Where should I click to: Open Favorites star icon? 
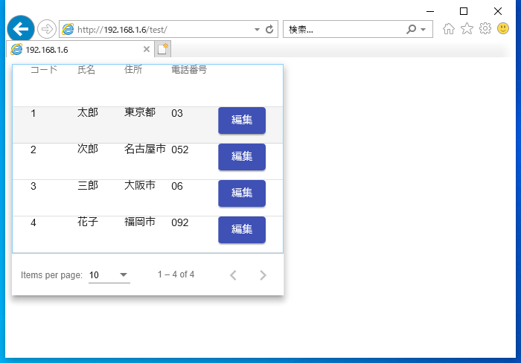pyautogui.click(x=467, y=29)
